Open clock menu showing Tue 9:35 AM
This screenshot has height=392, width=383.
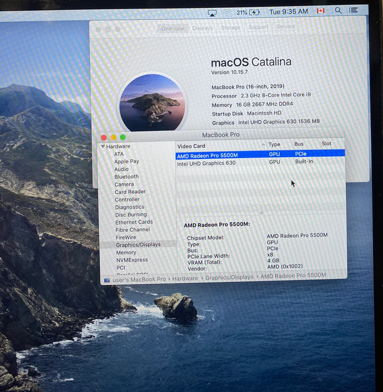click(x=289, y=12)
